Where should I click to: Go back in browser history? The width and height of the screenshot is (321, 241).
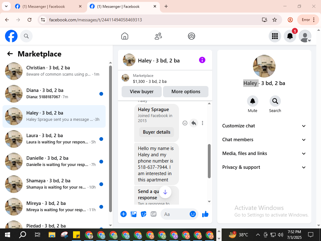point(7,20)
